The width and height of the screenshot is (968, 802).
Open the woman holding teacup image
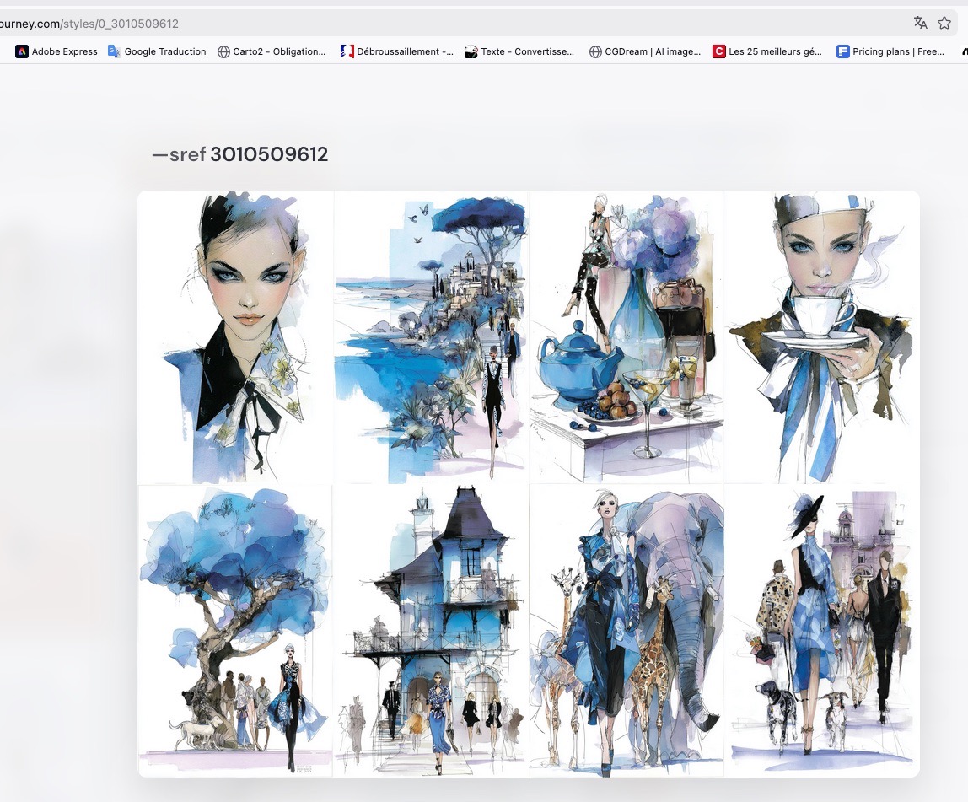point(822,337)
